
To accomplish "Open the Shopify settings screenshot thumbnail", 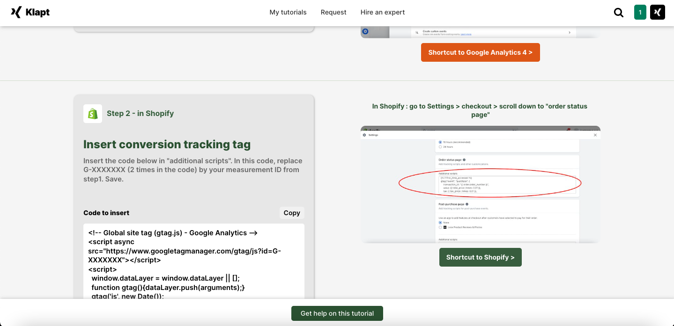I will tap(481, 184).
